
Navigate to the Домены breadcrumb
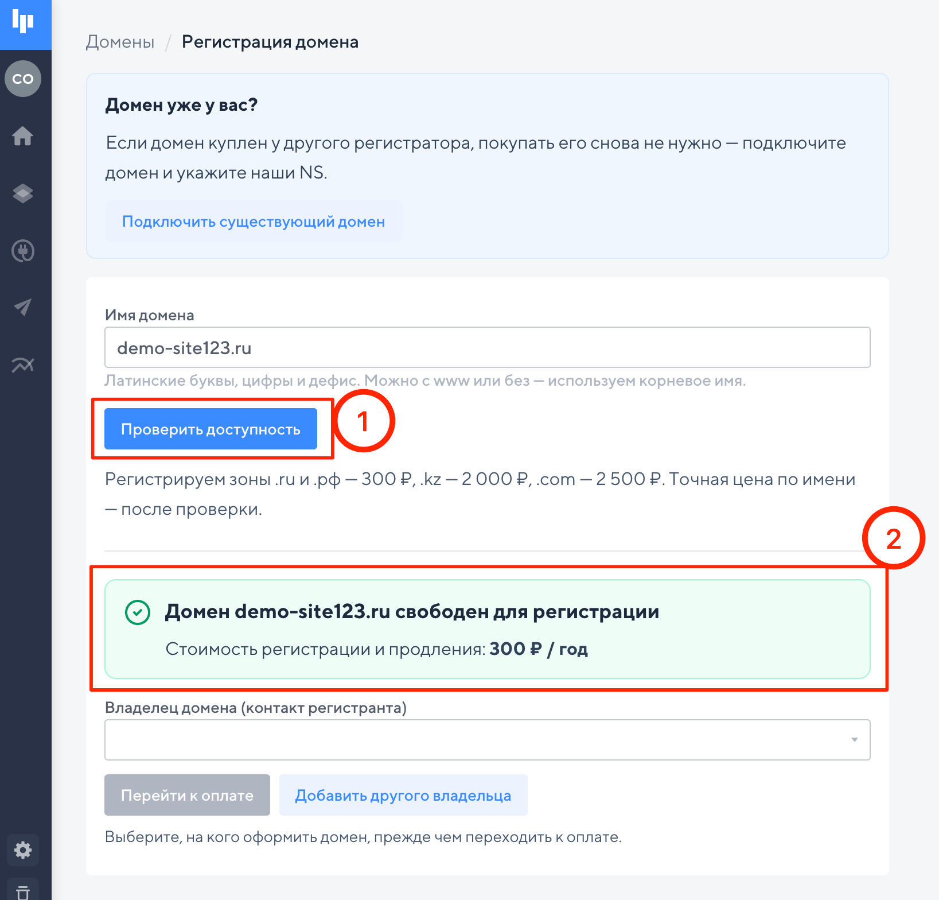point(120,42)
